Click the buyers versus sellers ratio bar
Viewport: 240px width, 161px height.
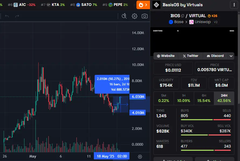click(206, 150)
